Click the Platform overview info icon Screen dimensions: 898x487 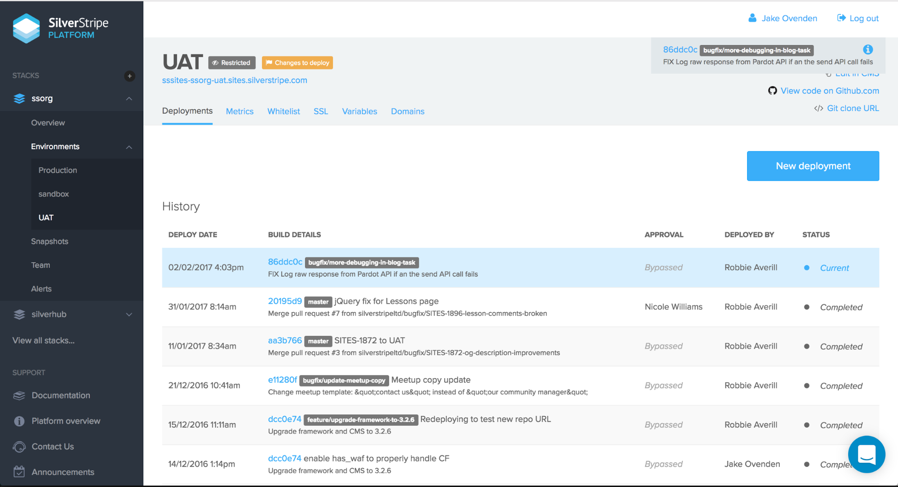19,421
